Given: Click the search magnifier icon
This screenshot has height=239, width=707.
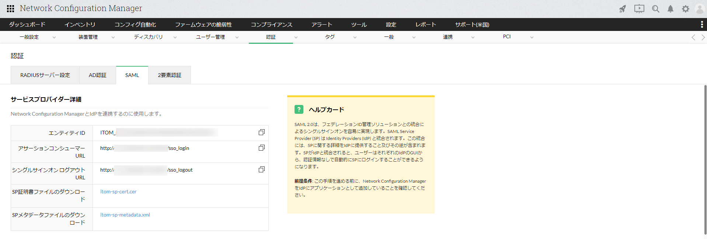Looking at the screenshot, I should coord(655,9).
